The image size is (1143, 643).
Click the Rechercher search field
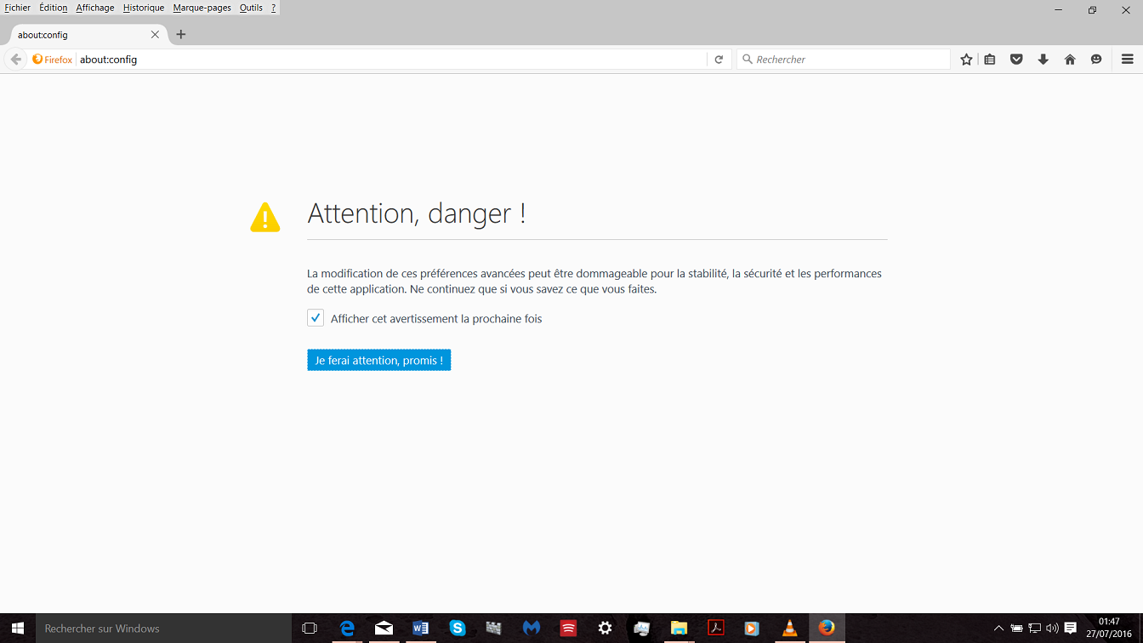[846, 60]
